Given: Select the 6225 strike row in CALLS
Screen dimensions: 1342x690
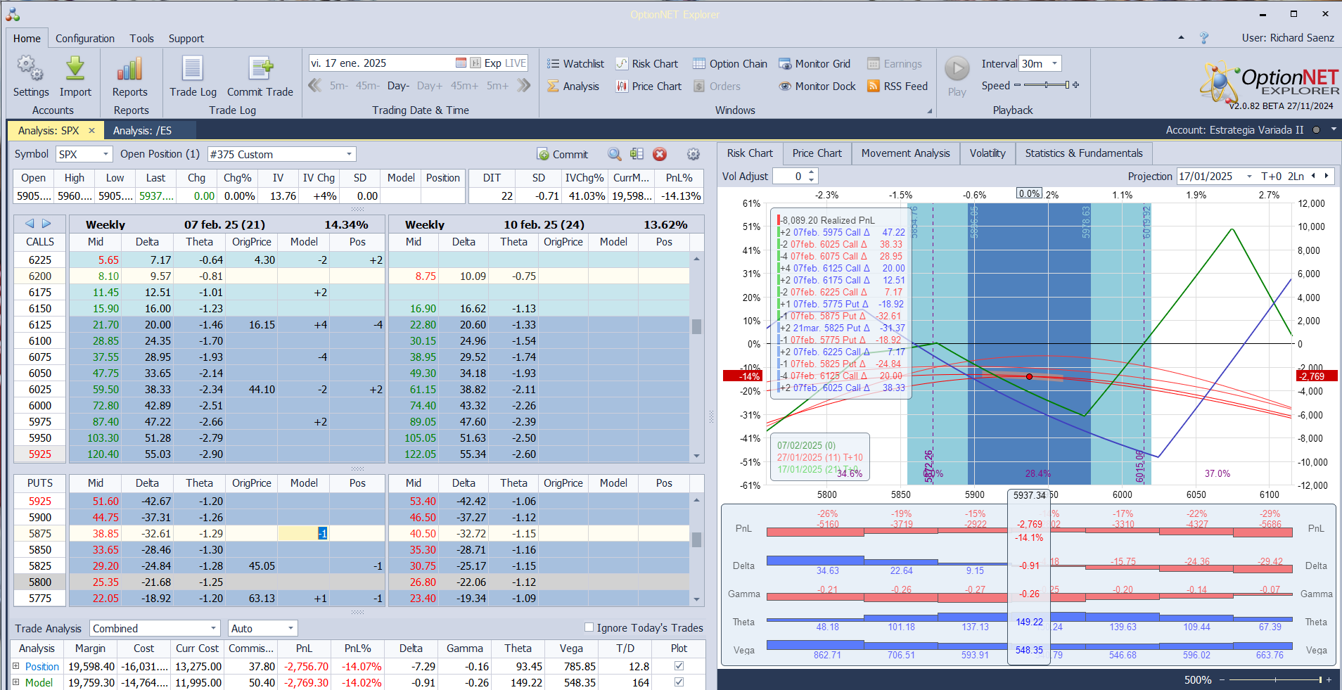Looking at the screenshot, I should [x=199, y=260].
